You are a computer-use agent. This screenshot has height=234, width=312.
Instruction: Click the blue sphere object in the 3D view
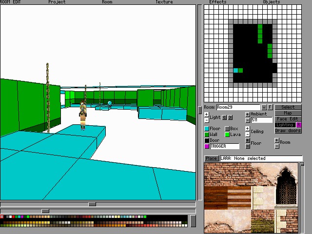pos(110,103)
